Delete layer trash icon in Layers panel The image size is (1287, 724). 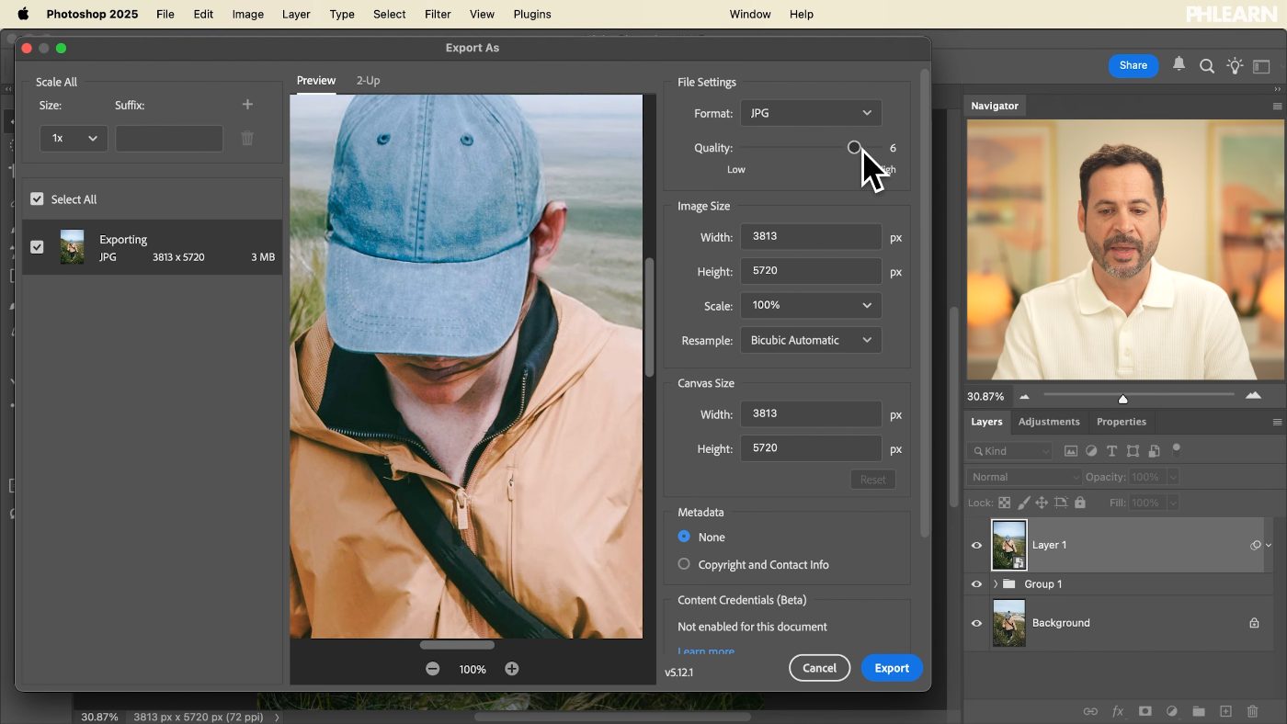coord(1252,711)
